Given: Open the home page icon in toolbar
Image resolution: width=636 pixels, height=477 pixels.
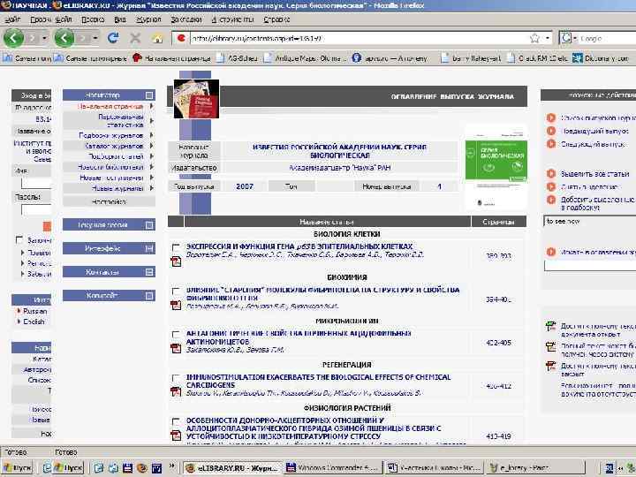Looking at the screenshot, I should click(158, 38).
